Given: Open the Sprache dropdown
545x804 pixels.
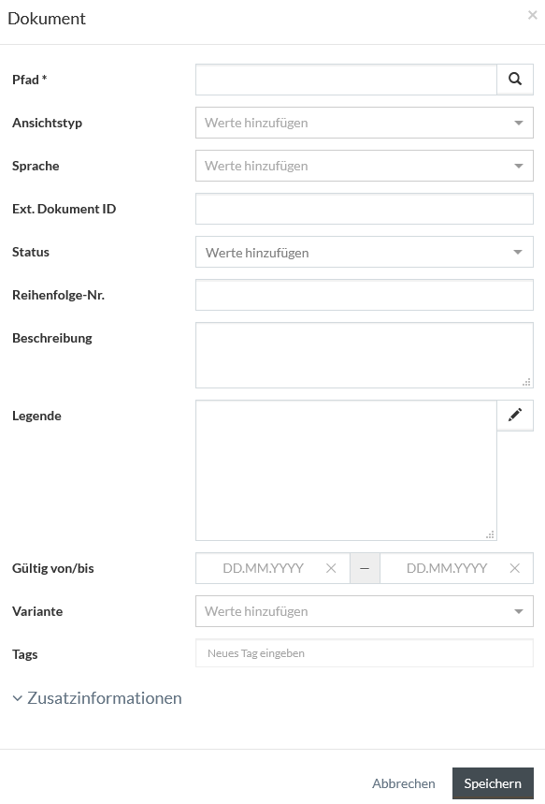Looking at the screenshot, I should pos(365,166).
